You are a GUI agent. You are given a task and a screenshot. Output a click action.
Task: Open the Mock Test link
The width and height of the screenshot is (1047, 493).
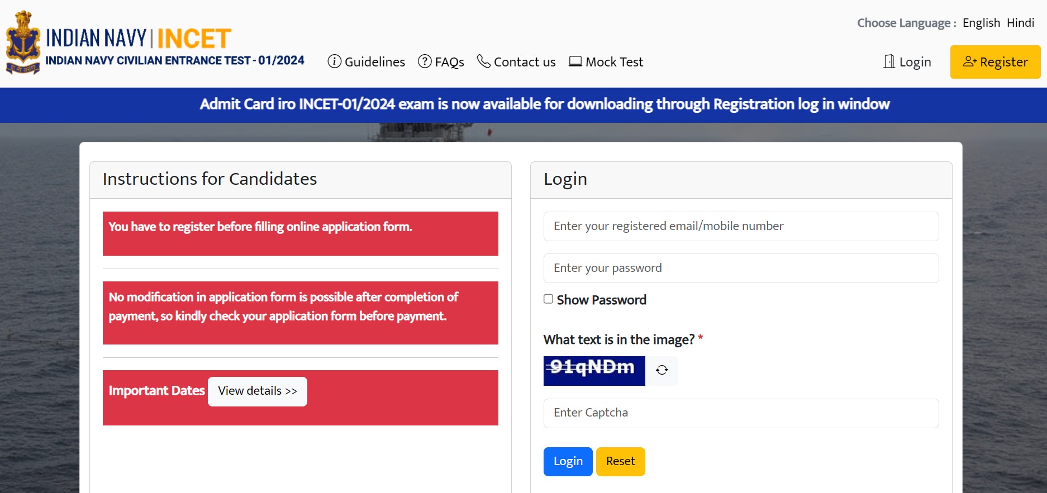(x=606, y=61)
